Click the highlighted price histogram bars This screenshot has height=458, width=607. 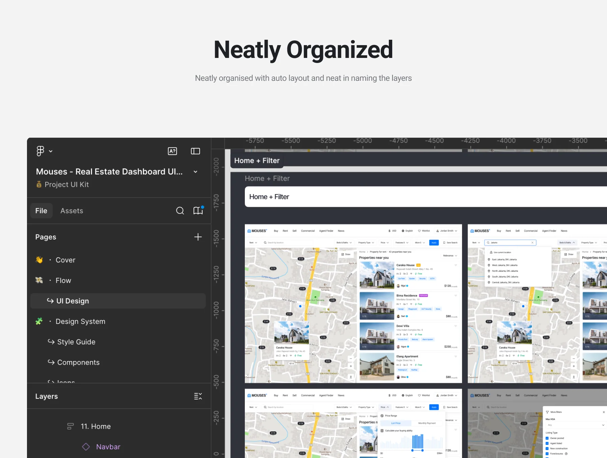pos(417,441)
